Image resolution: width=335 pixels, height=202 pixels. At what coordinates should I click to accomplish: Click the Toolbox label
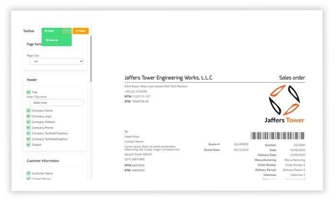point(29,31)
